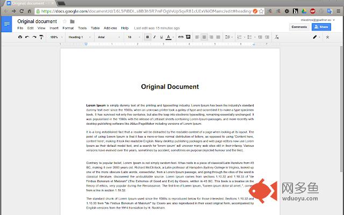Star the Original document title
Viewport: 344px width, 215px height.
tap(64, 21)
